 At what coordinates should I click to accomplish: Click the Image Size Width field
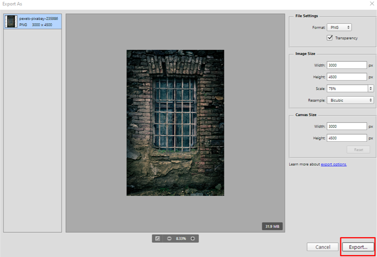pyautogui.click(x=346, y=65)
